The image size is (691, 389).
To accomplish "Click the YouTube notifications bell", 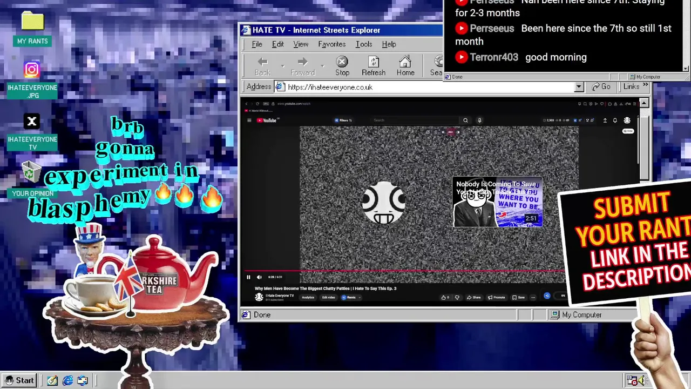I will (615, 120).
